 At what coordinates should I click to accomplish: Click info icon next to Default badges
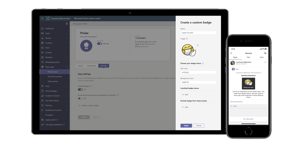tap(91, 86)
